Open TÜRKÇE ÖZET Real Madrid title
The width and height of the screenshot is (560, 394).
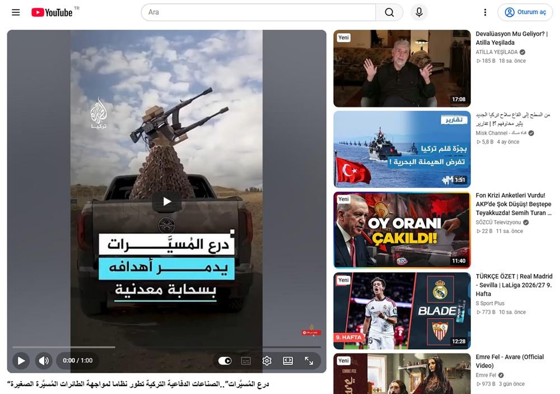(514, 285)
